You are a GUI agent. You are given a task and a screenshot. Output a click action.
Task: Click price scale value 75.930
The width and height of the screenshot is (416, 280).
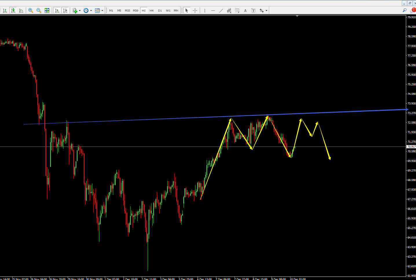tap(411, 75)
